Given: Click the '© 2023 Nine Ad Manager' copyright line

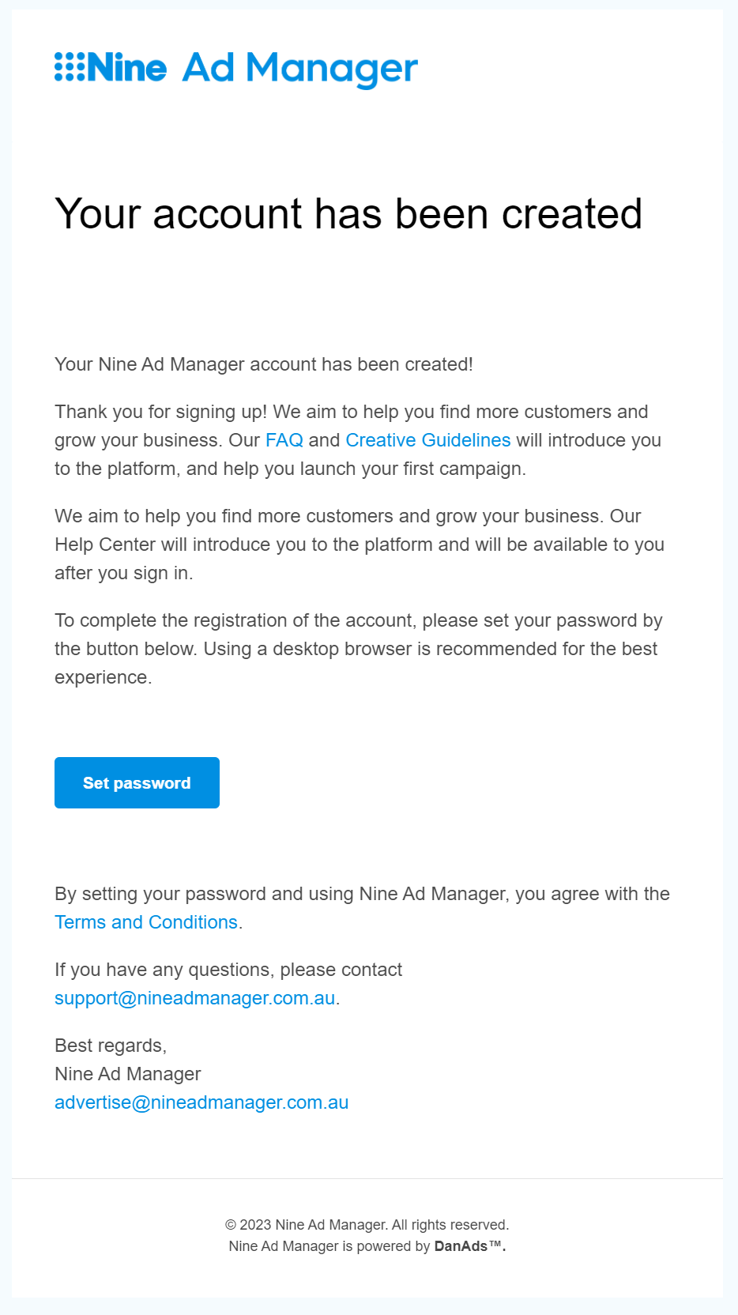Looking at the screenshot, I should tap(367, 1225).
